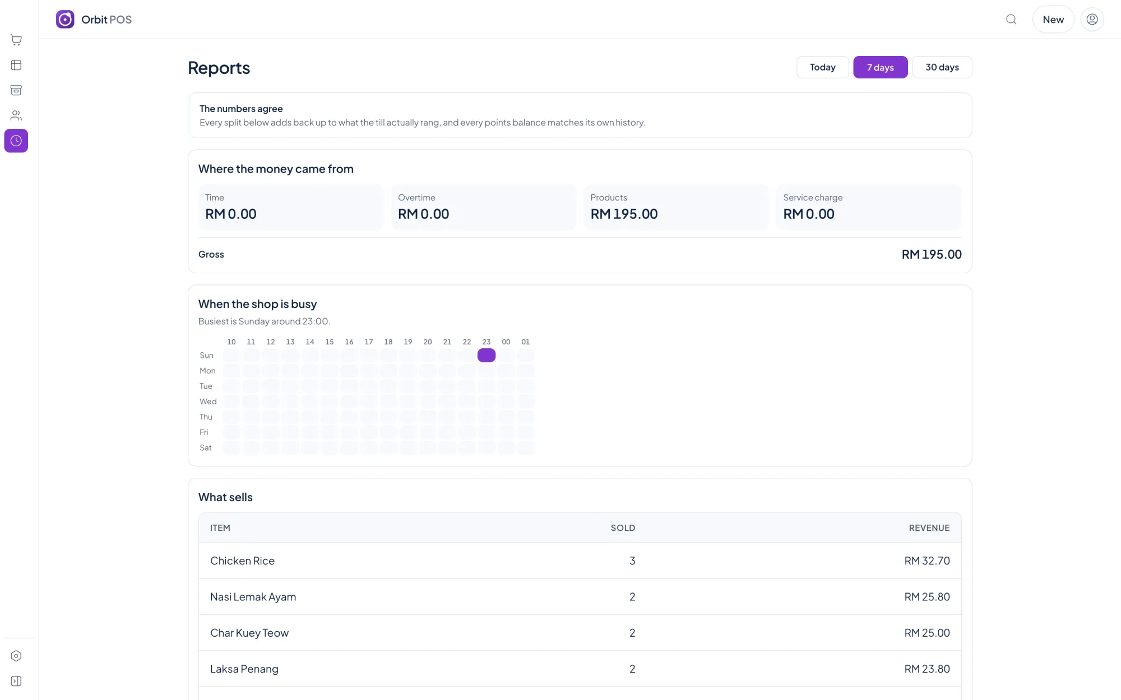Click the ITEM column header
This screenshot has height=700, width=1121.
(220, 528)
